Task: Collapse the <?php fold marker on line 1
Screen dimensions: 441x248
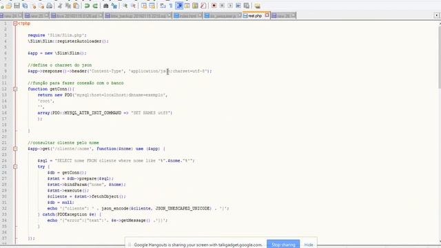Action: [15, 23]
